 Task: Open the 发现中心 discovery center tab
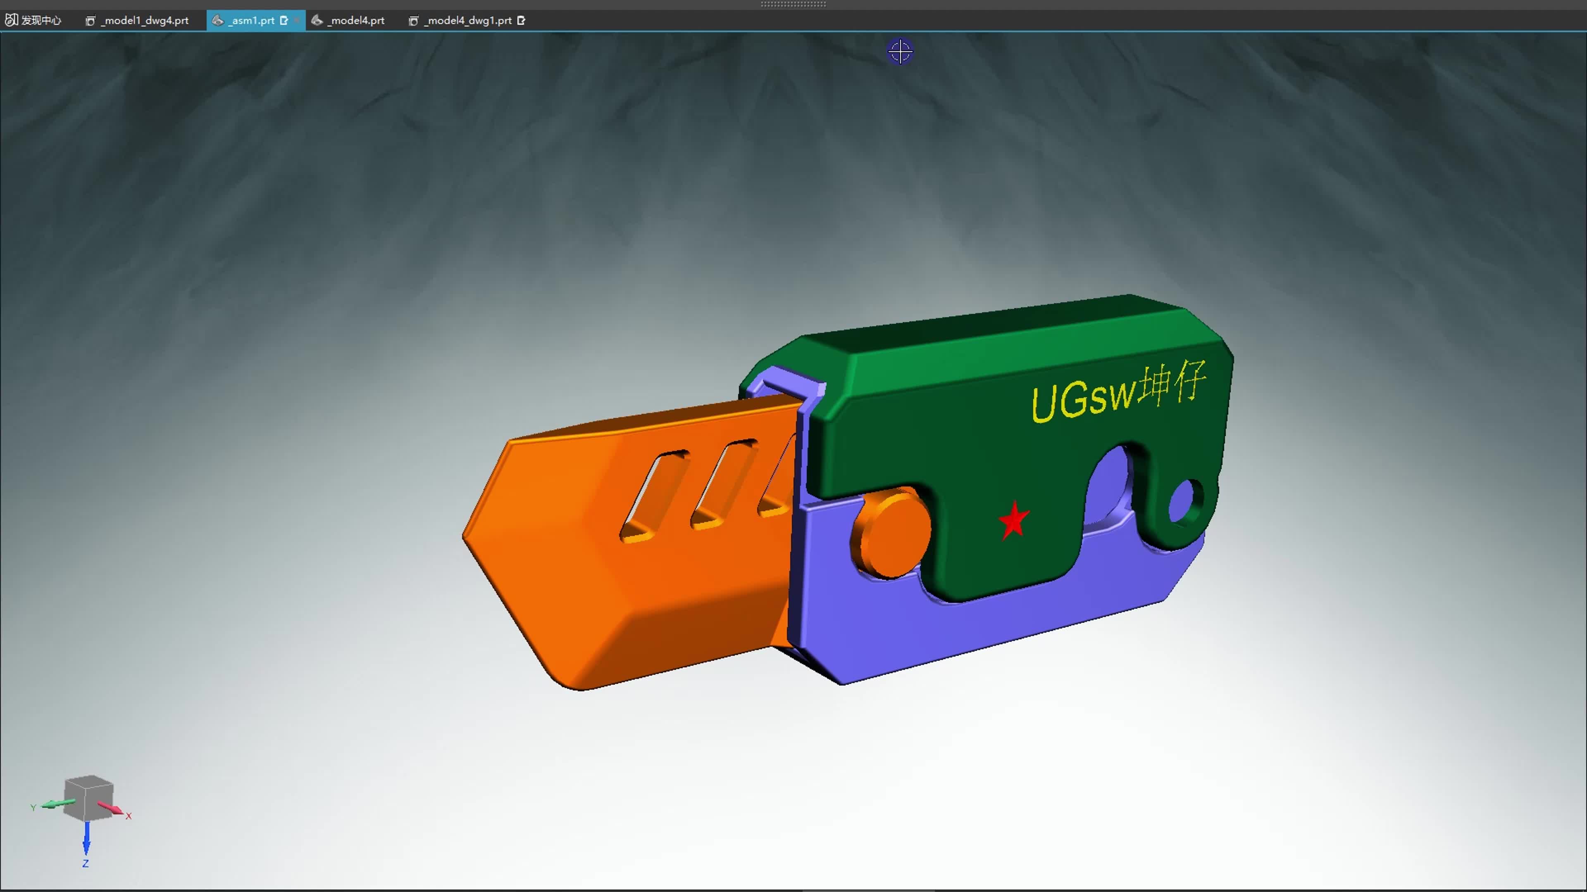41,20
